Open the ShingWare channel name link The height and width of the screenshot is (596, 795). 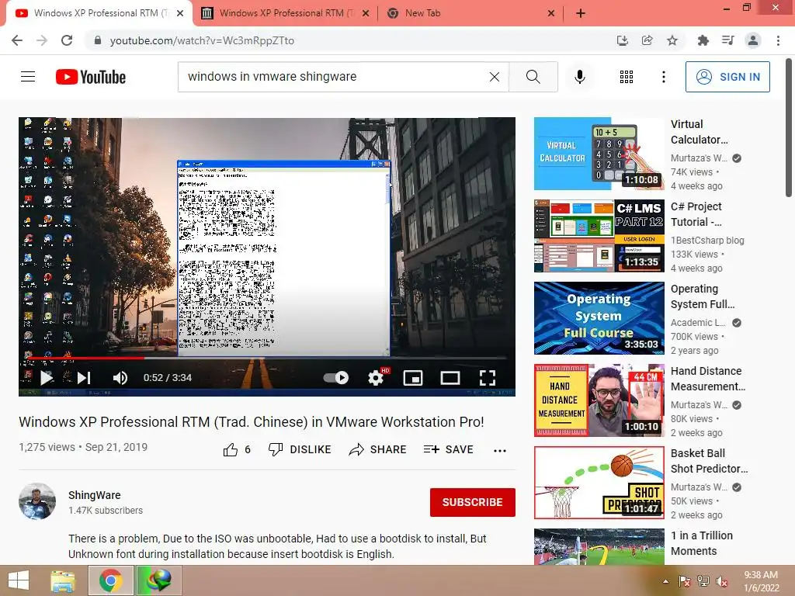pyautogui.click(x=94, y=495)
